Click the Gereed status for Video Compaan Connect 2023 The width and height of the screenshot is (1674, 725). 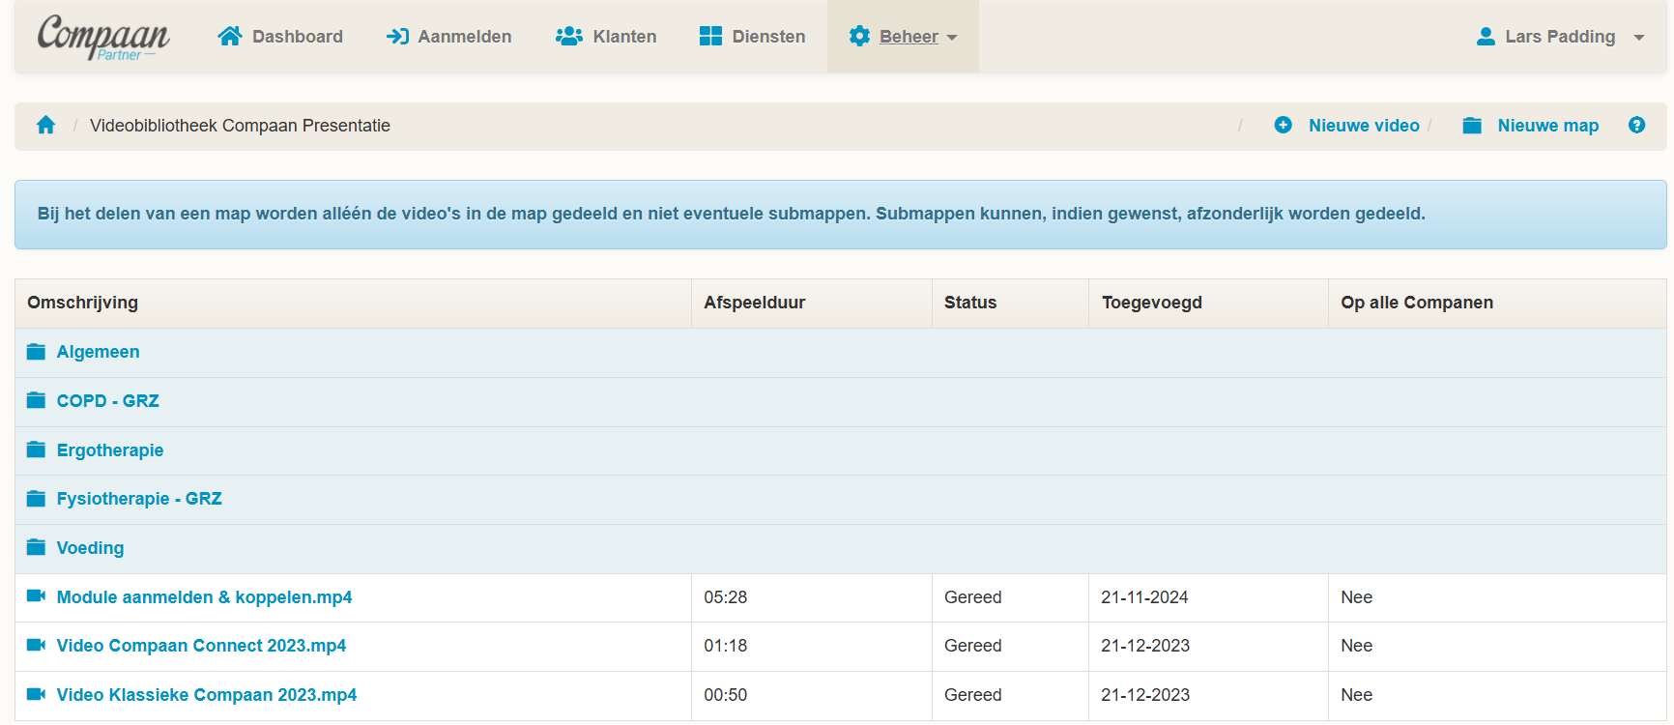pos(973,646)
